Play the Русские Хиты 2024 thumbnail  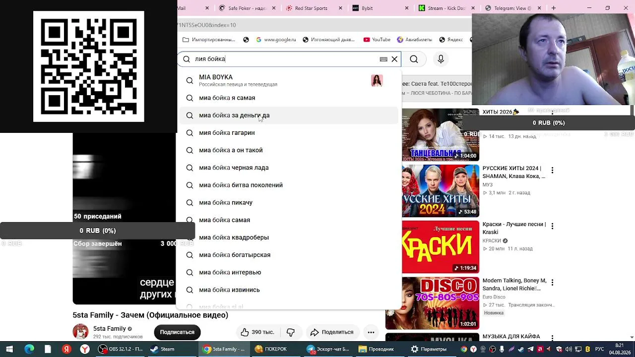coord(441,191)
